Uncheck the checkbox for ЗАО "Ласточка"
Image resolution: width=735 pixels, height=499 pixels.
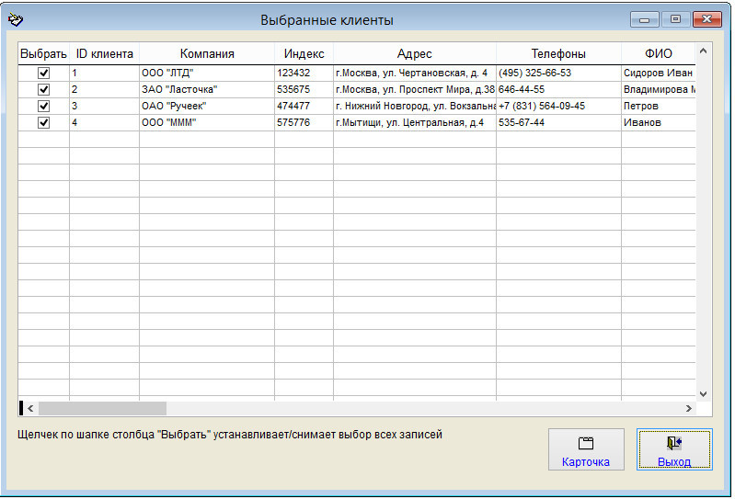pos(43,89)
